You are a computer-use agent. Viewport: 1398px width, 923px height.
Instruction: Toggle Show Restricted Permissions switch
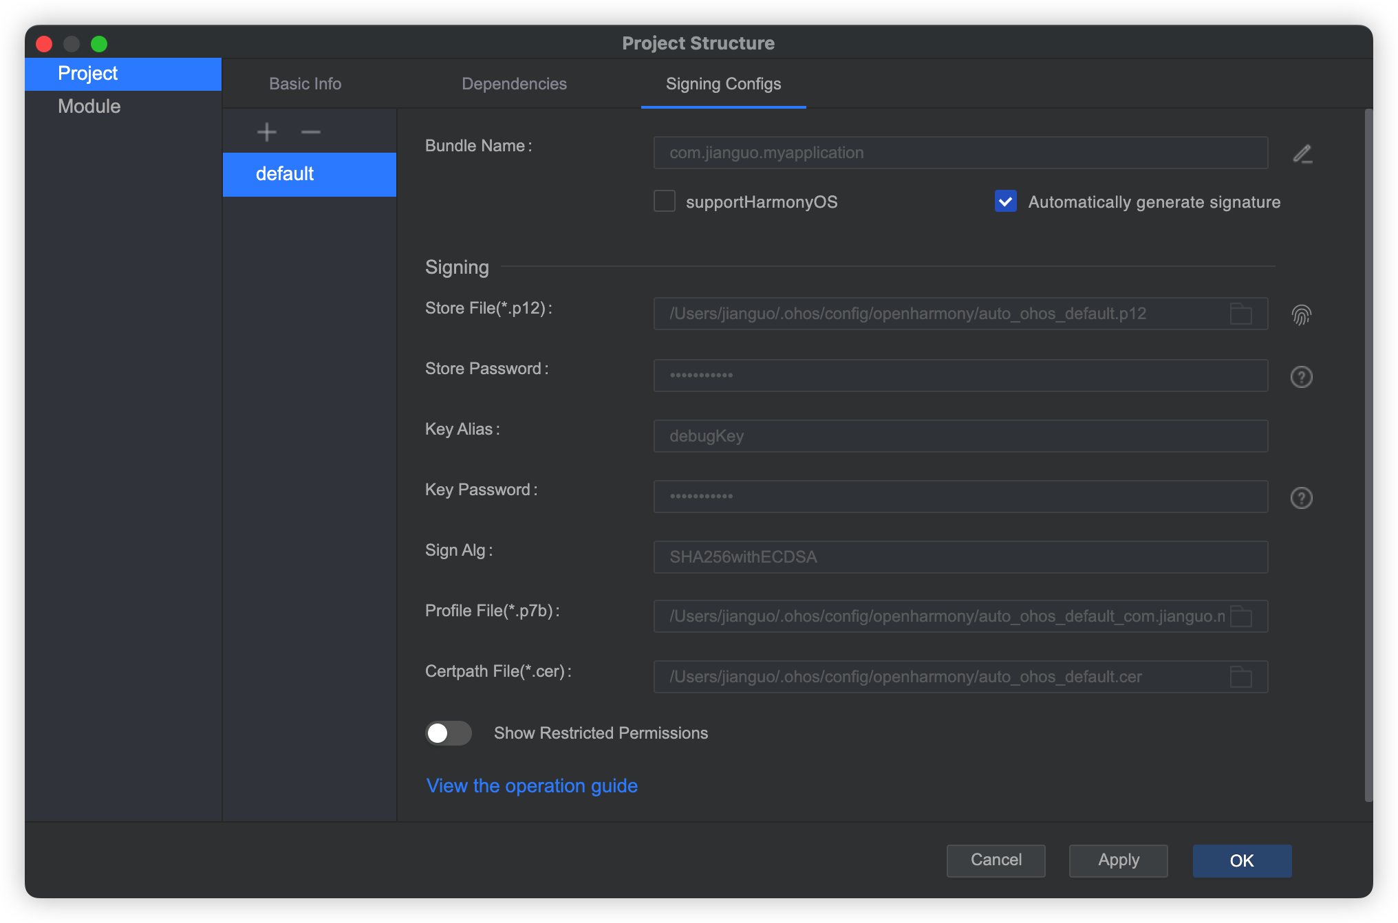(x=449, y=732)
